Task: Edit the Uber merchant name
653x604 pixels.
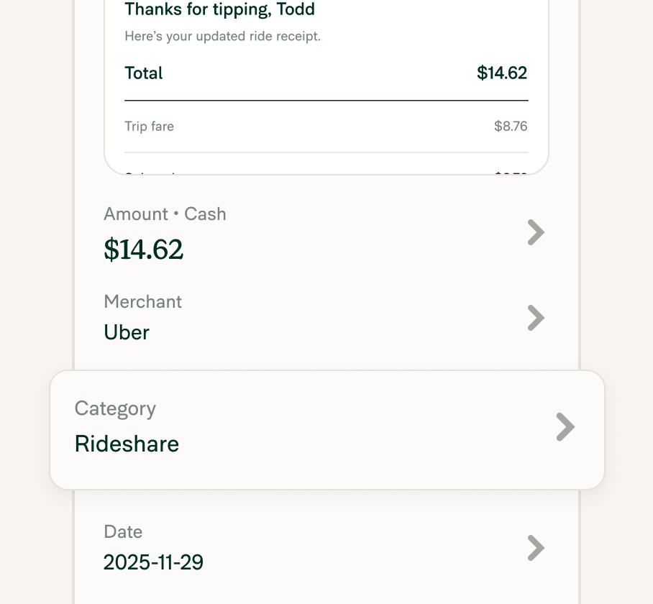Action: click(126, 332)
